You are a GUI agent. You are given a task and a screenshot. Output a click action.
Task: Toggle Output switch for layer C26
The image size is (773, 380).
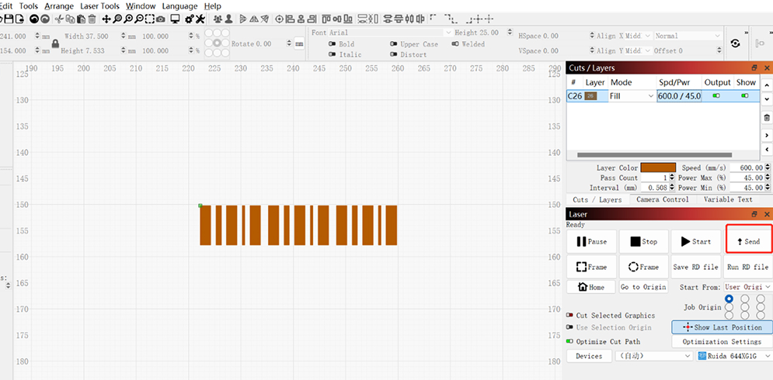click(716, 96)
